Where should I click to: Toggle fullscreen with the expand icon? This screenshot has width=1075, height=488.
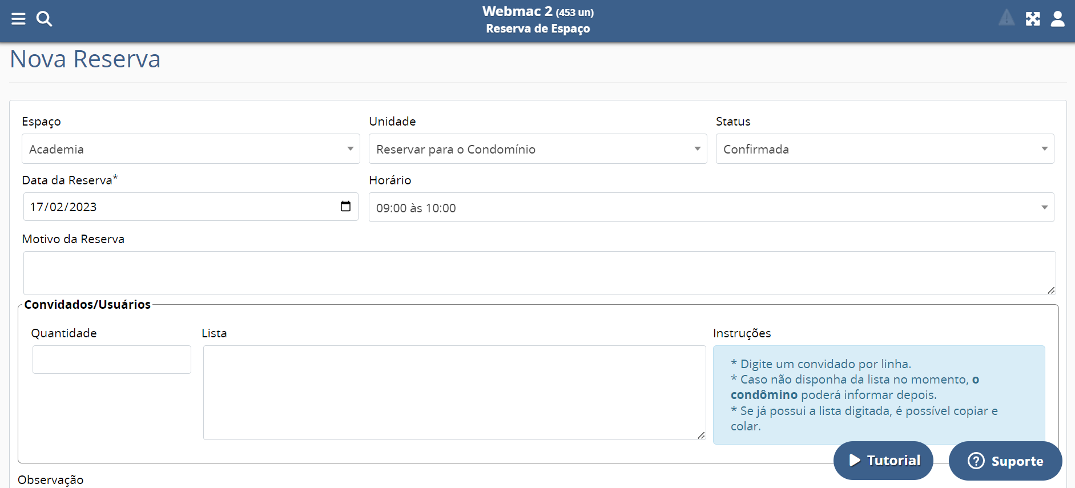(x=1033, y=19)
